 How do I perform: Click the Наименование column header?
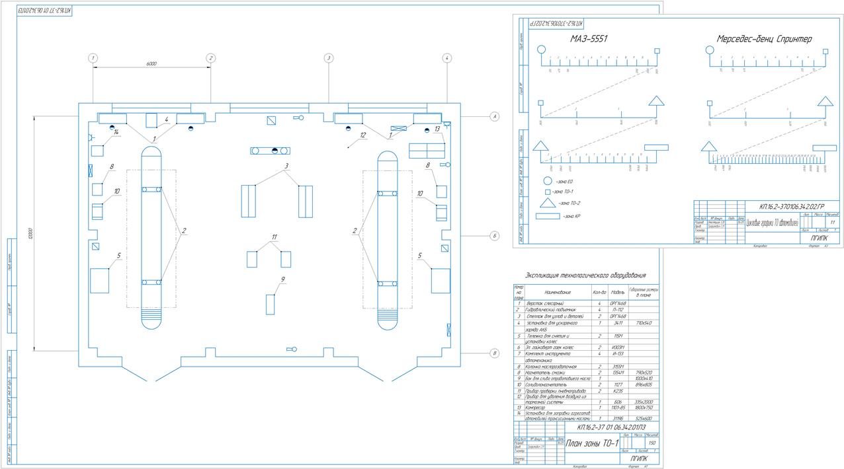pyautogui.click(x=558, y=291)
